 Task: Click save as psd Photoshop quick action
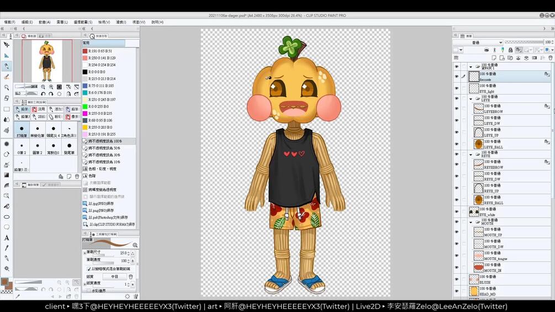click(109, 218)
